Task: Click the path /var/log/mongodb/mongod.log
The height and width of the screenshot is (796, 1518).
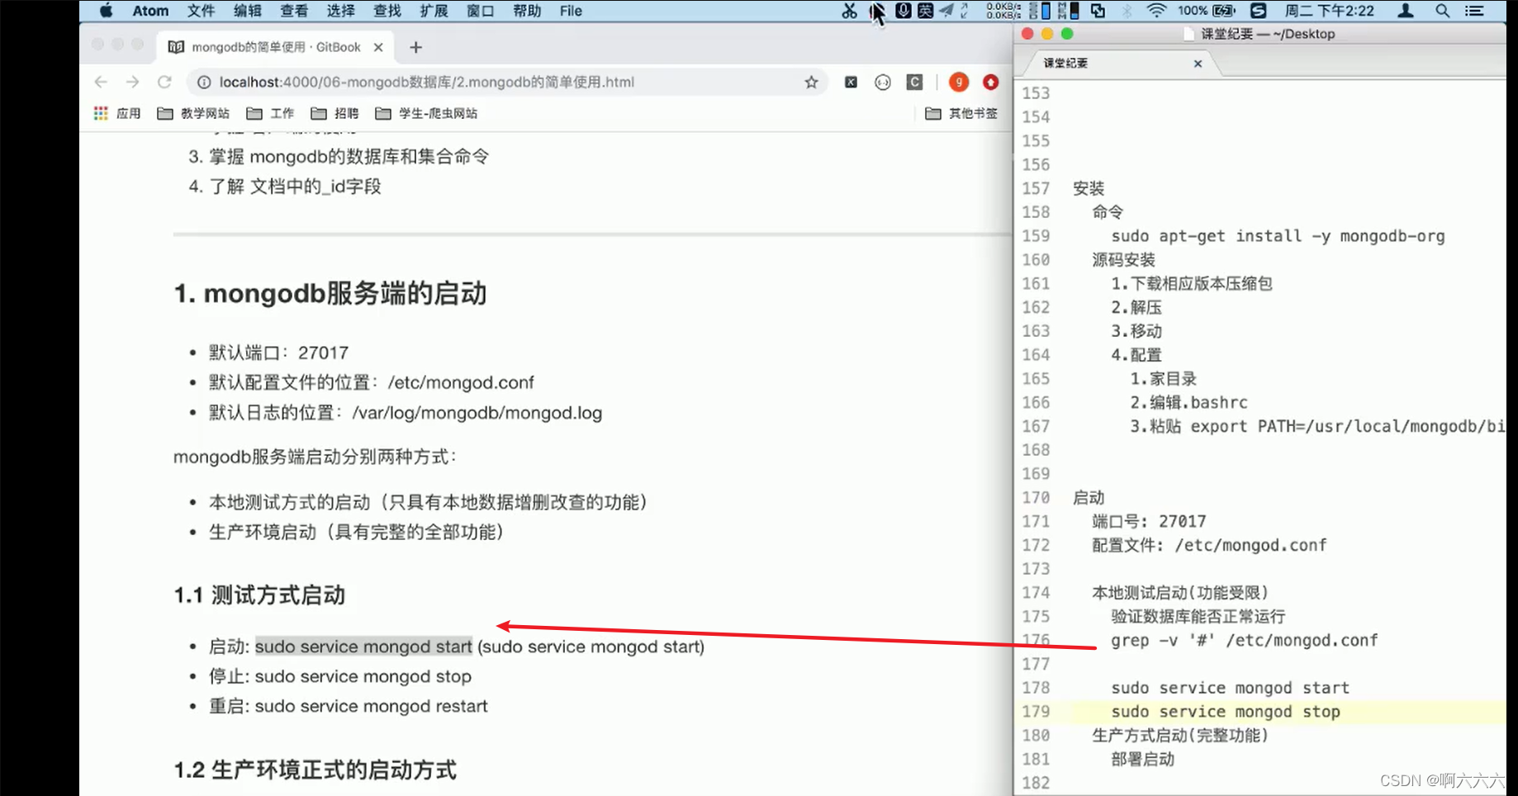Action: coord(477,413)
